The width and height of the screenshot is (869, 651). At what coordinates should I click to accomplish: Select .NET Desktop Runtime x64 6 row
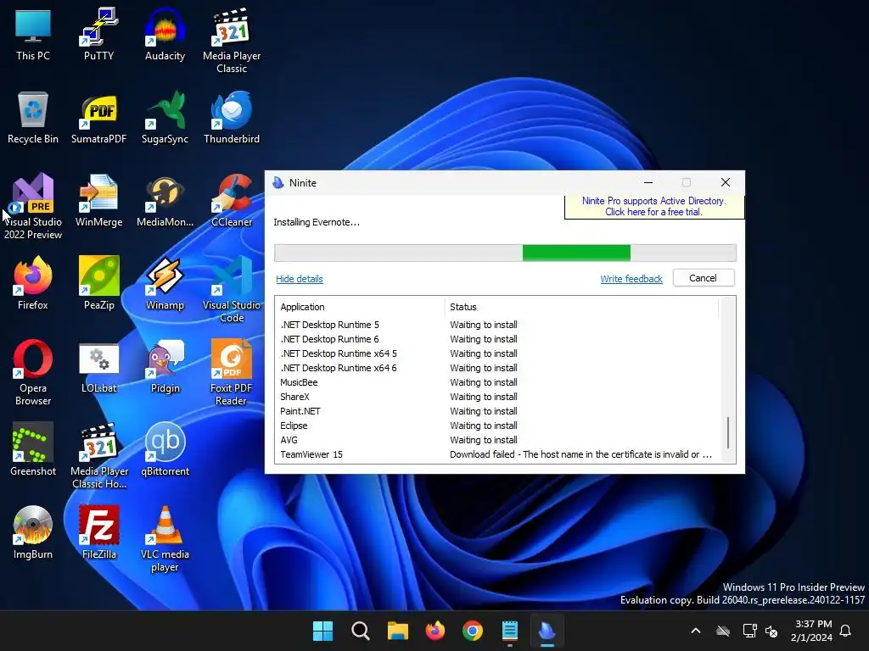pyautogui.click(x=499, y=368)
